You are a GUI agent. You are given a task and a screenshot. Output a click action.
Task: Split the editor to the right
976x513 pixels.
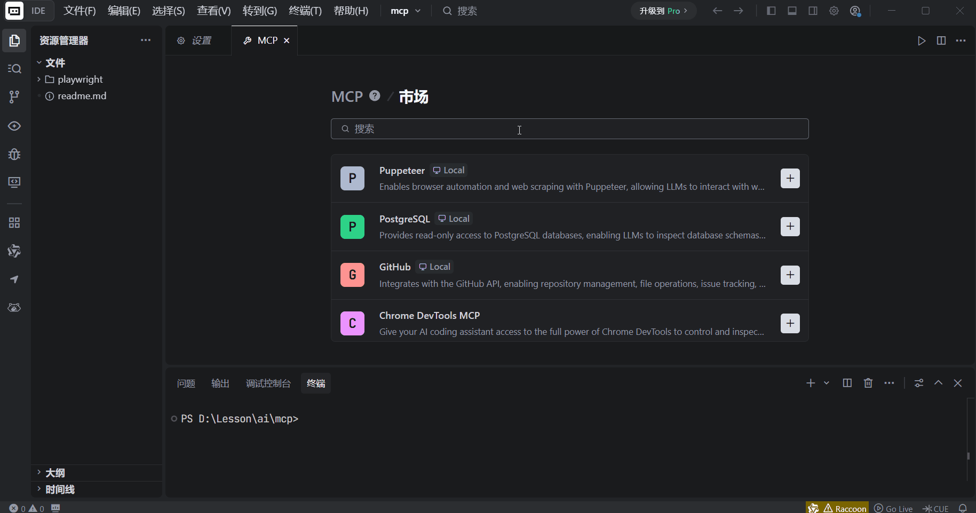[x=941, y=41]
